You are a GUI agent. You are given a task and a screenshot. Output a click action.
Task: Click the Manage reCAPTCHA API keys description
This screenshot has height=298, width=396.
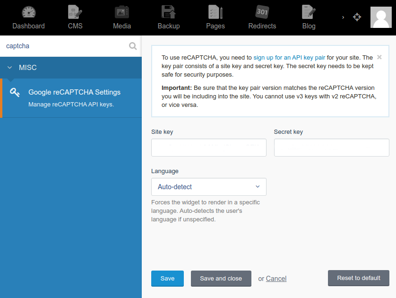tap(71, 105)
